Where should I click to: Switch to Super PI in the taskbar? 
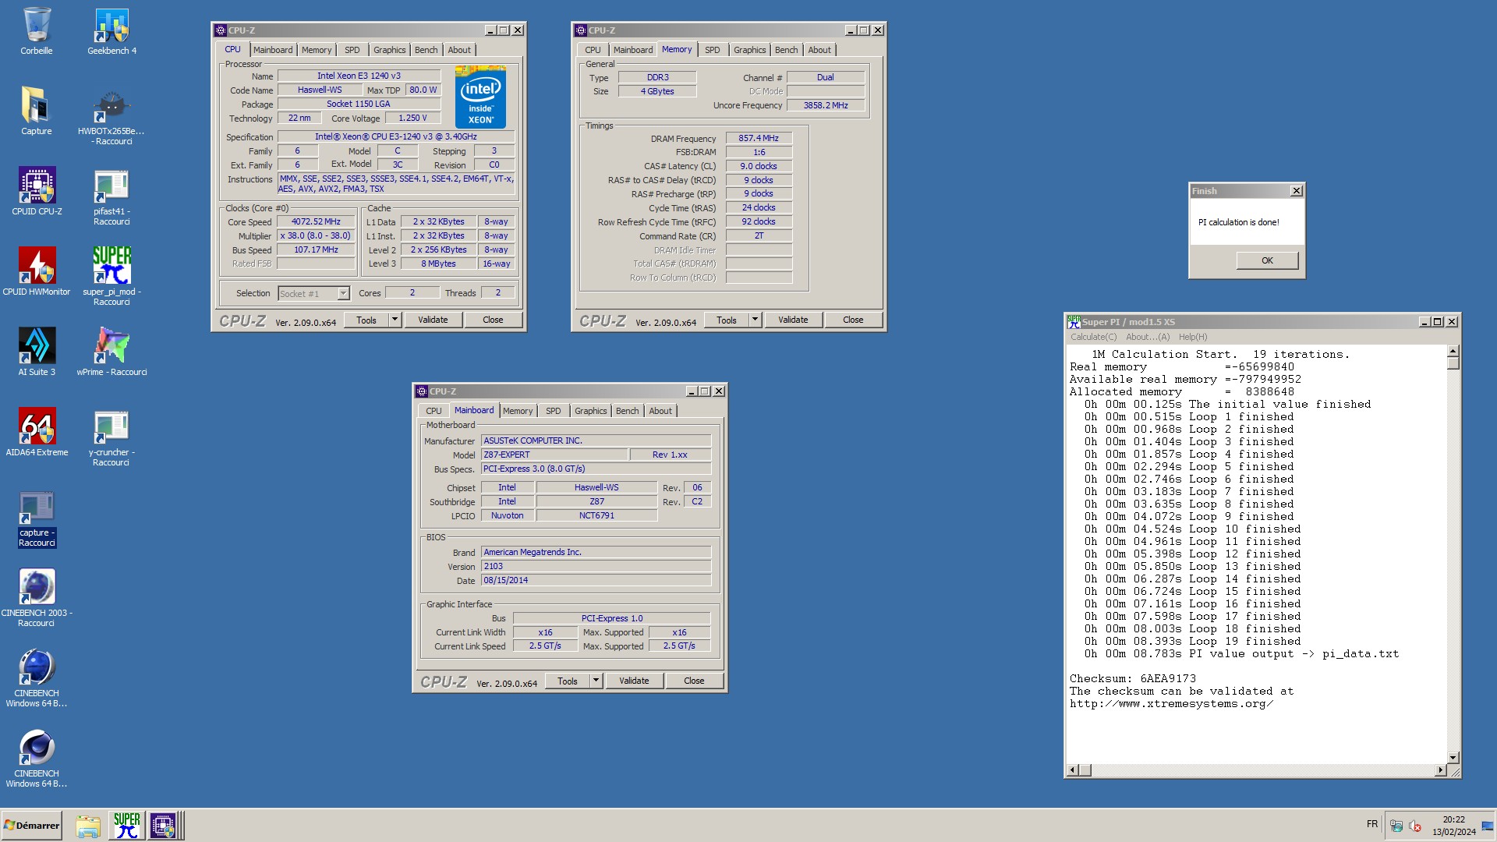coord(126,826)
